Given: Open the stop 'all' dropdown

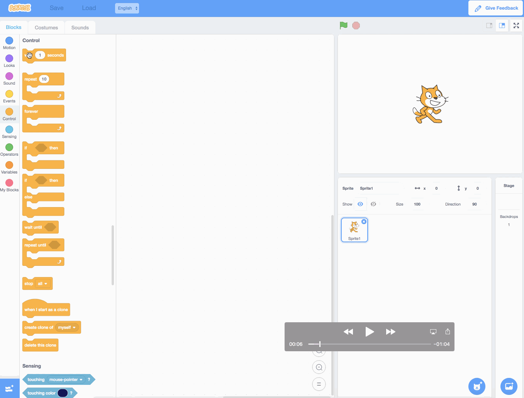Looking at the screenshot, I should tap(42, 284).
